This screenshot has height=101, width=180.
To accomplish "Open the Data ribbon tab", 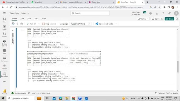I will (x=36, y=19).
